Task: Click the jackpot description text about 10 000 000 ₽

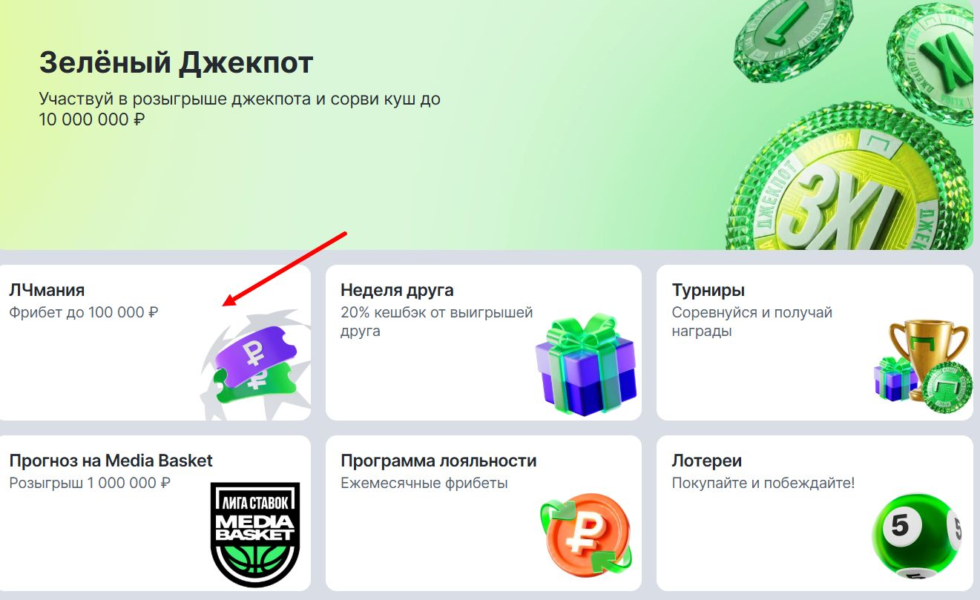Action: [240, 109]
